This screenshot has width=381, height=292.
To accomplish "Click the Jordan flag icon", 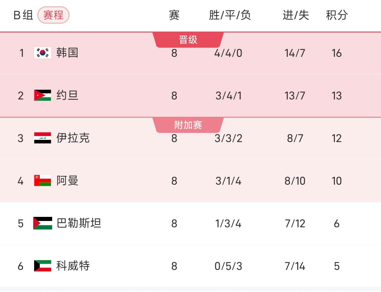I will [x=42, y=96].
